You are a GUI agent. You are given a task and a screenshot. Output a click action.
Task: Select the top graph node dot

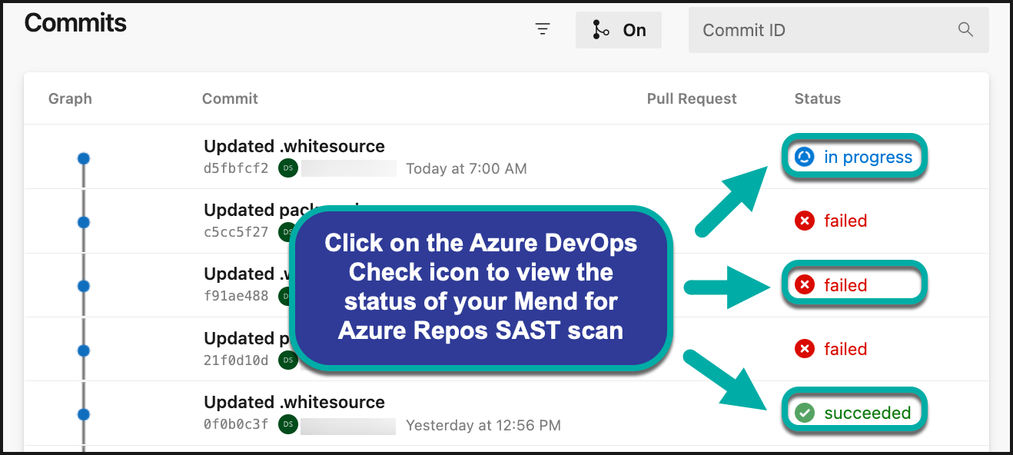(x=84, y=158)
